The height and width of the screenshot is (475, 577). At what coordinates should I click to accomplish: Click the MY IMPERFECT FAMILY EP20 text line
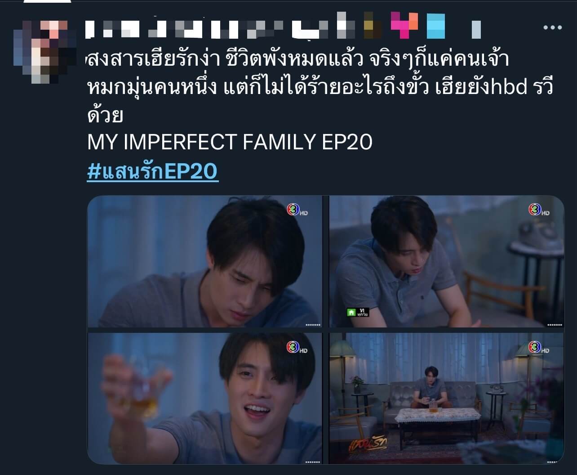click(230, 142)
